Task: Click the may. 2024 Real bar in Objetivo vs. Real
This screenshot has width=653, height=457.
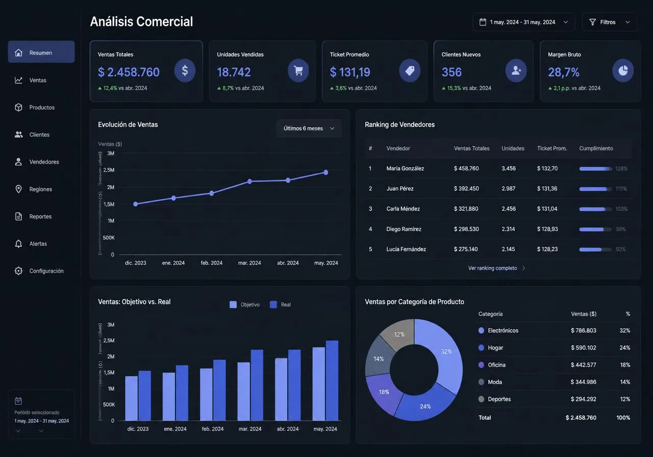Action: (332, 380)
